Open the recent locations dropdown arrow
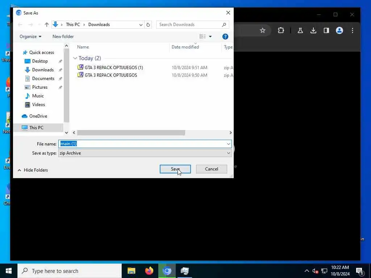The height and width of the screenshot is (278, 371). (39, 25)
